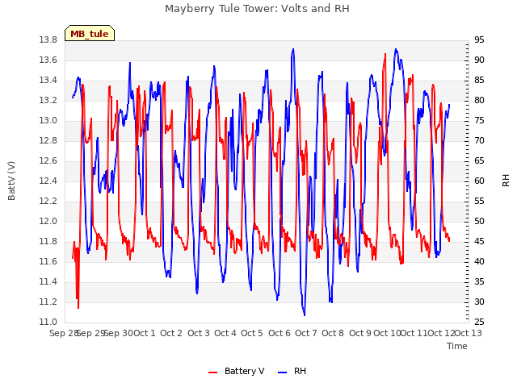Select the chart title 'Mayberry Tule Tower: Volts and RH'
The width and height of the screenshot is (517, 387).
coord(257,9)
